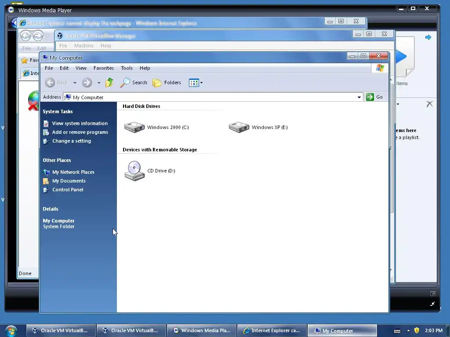Open File menu in VirtualBox Manager

pyautogui.click(x=63, y=46)
